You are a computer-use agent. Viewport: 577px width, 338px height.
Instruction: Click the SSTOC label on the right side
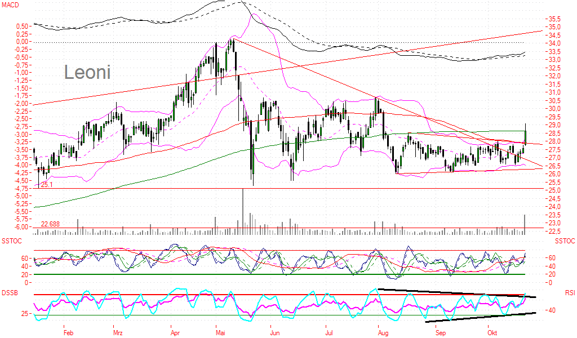coord(564,241)
